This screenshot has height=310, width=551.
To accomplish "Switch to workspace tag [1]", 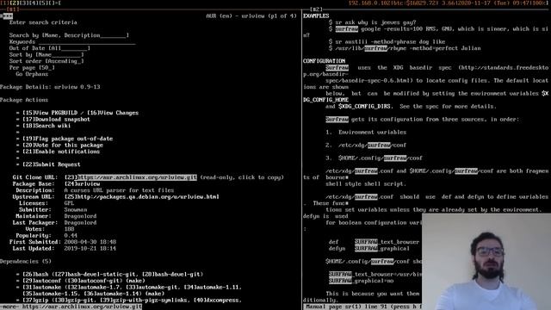I will point(4,3).
